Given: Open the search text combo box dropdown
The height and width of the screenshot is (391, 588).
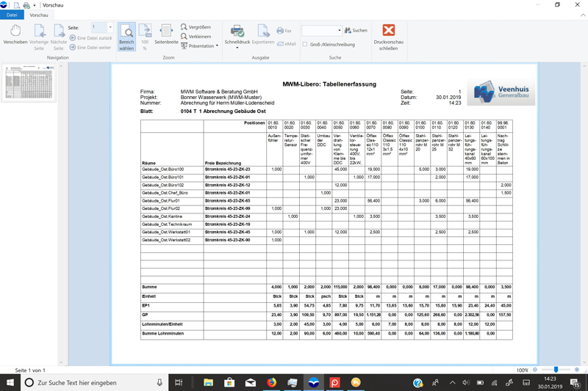Looking at the screenshot, I should [x=339, y=31].
